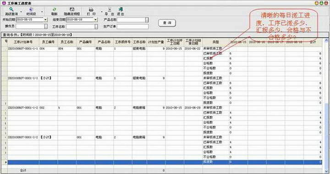Click the 退出 exit icon

(121, 11)
